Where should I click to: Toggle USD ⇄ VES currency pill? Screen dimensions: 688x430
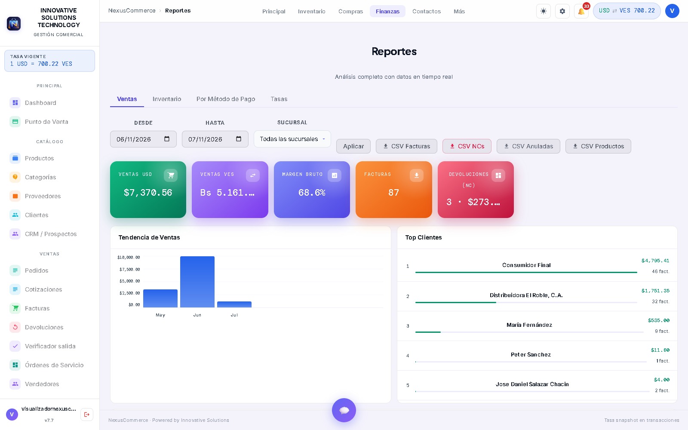tap(627, 11)
